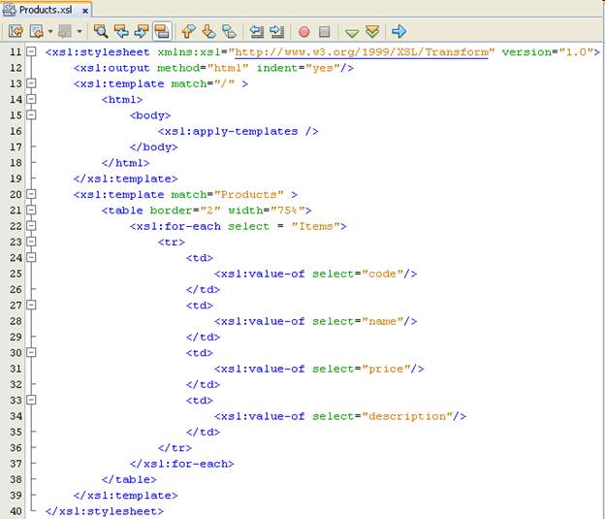
Task: Run XSL Transformation with the blue arrow
Action: click(398, 31)
